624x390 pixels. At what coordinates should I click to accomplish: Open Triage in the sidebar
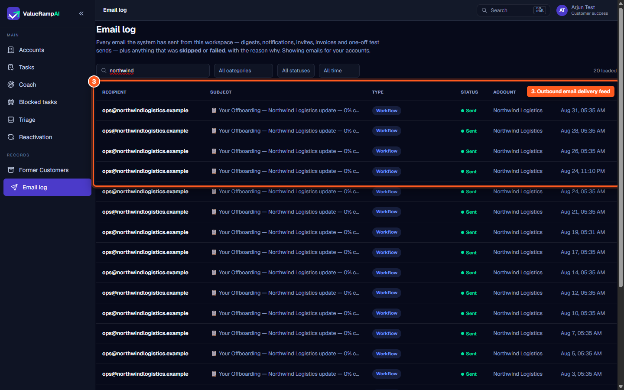48,120
